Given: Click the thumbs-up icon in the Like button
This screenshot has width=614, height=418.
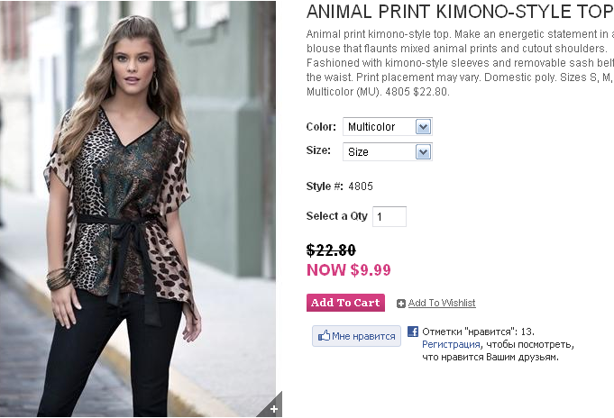Looking at the screenshot, I should (x=324, y=336).
